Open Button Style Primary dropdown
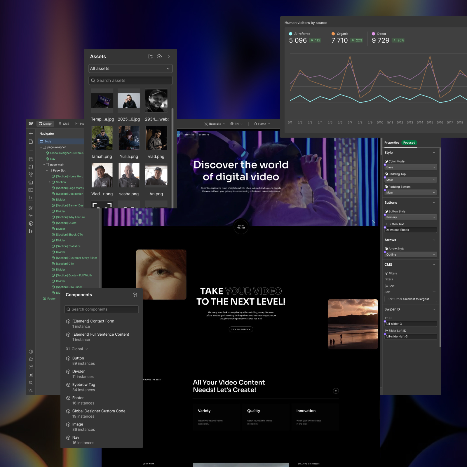The width and height of the screenshot is (467, 467). (x=410, y=217)
